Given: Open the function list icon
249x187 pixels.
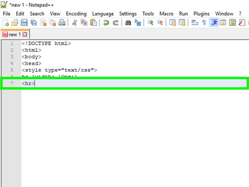Looking at the screenshot, I should point(242,23).
